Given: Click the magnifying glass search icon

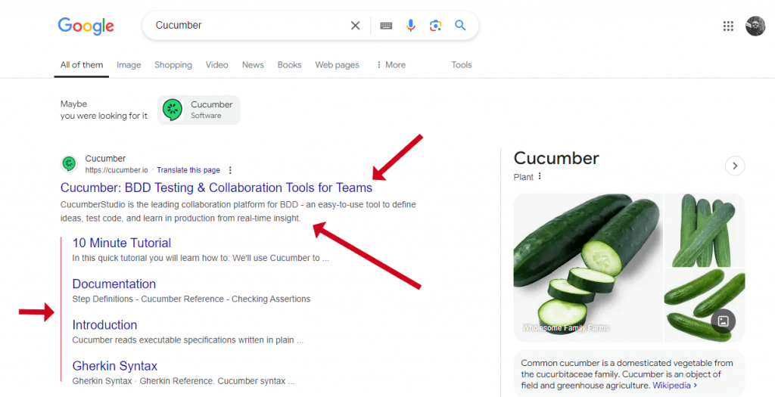Looking at the screenshot, I should (x=460, y=25).
